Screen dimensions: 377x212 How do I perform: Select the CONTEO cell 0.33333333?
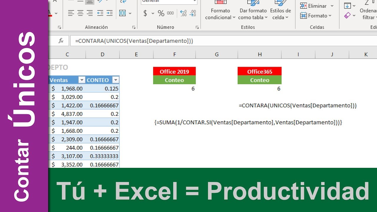pos(102,156)
